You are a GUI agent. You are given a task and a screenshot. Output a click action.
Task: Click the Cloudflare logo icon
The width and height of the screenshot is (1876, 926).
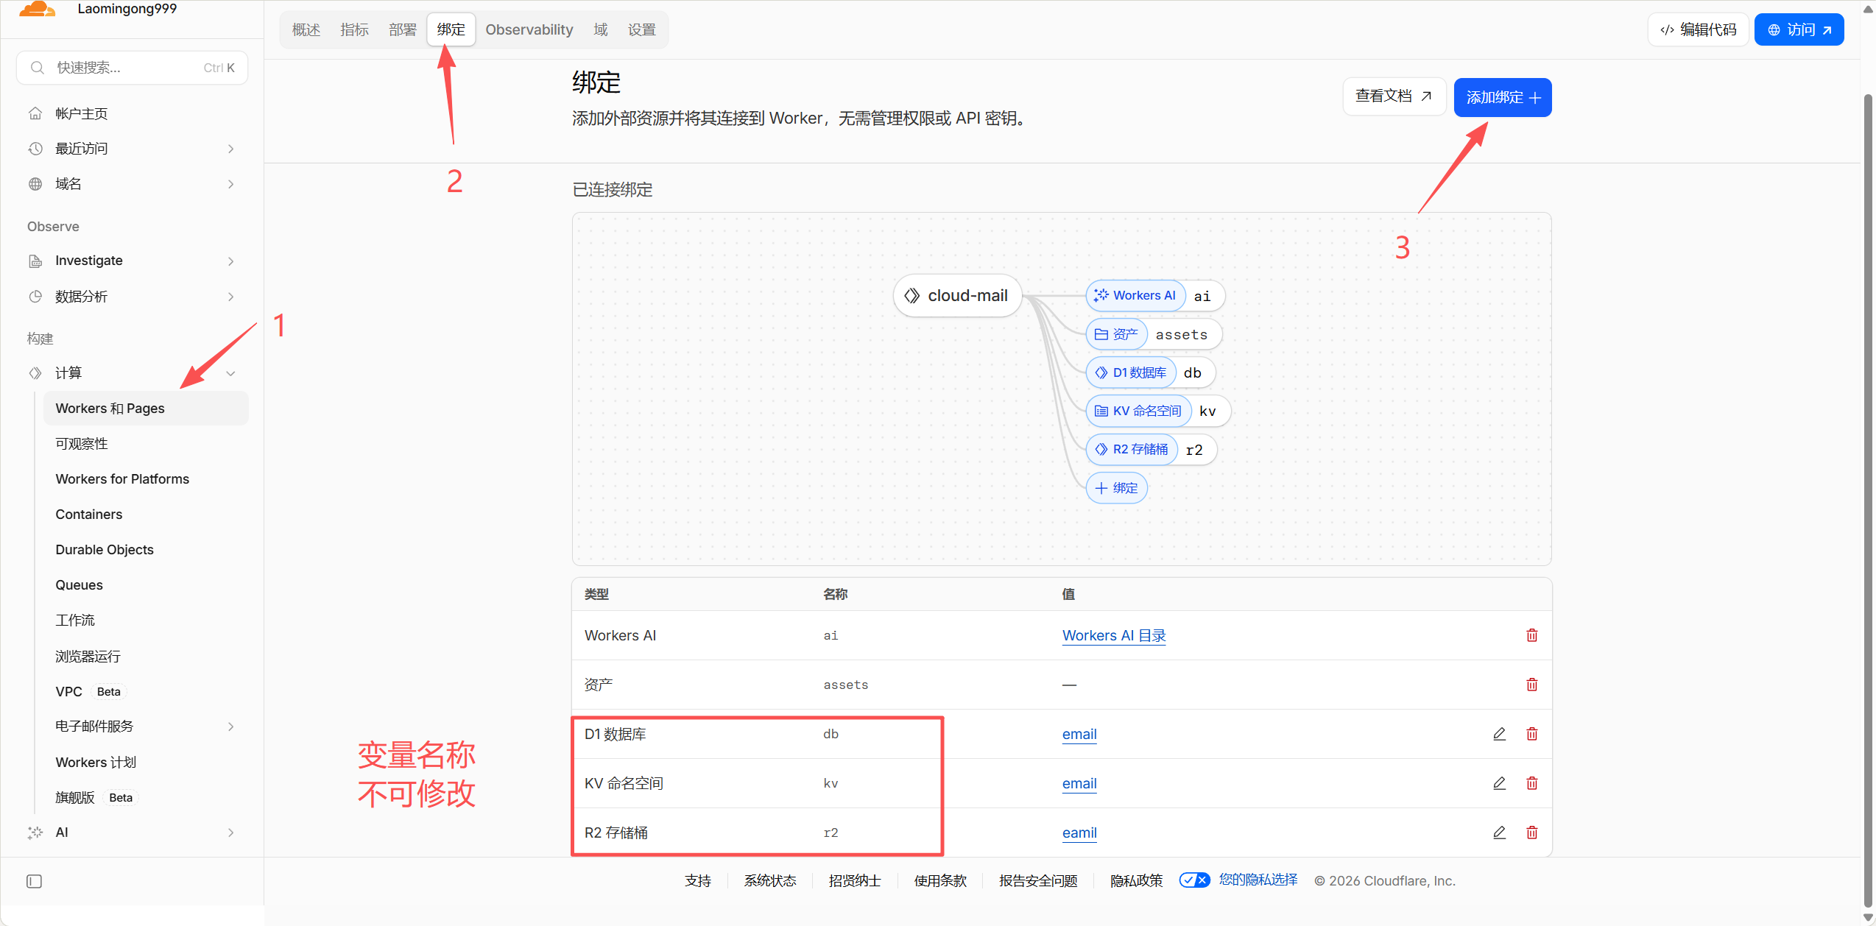[x=37, y=9]
